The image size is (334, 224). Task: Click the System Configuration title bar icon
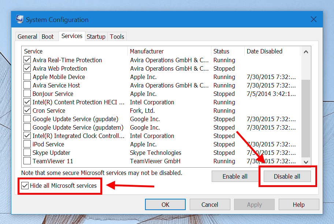(20, 19)
